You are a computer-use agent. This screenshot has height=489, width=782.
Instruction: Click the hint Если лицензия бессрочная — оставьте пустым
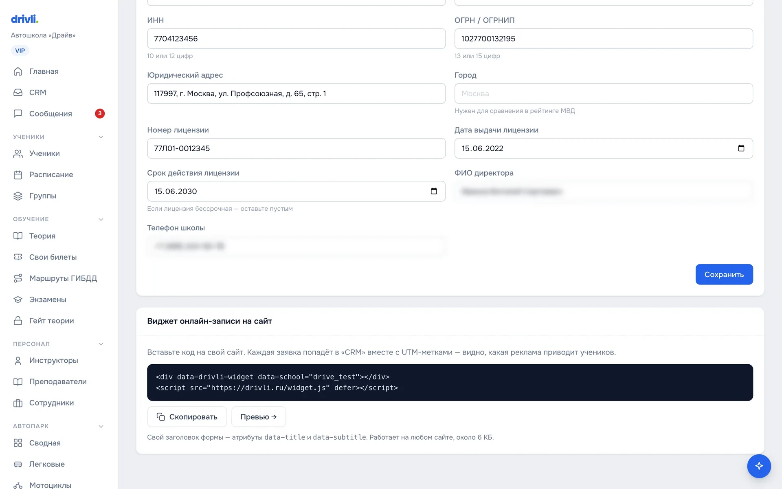coord(220,209)
